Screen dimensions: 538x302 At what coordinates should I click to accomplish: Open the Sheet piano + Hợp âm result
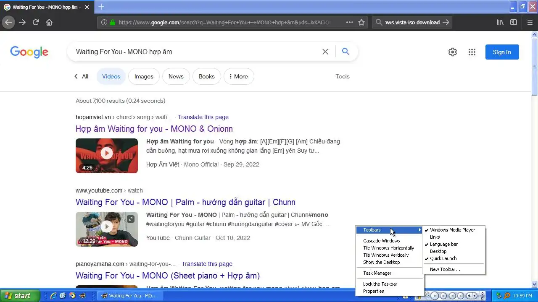coord(168,276)
